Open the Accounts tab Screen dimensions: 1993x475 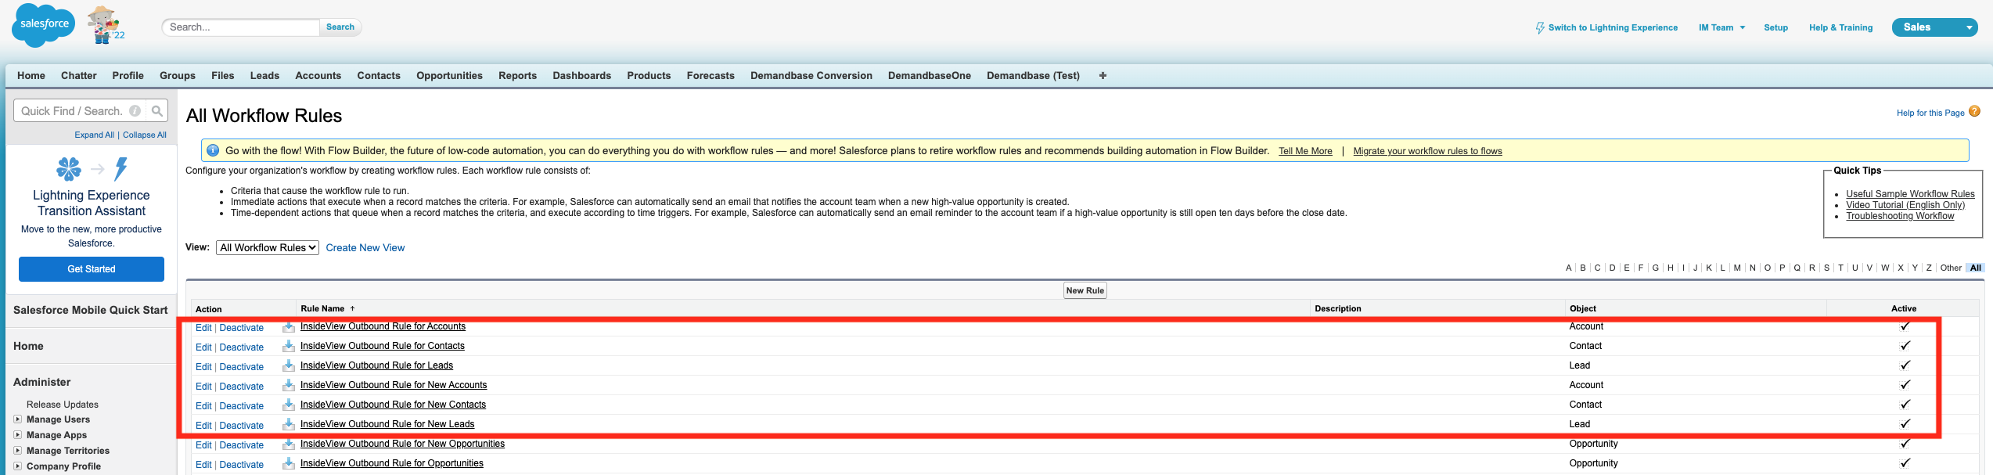pyautogui.click(x=318, y=76)
